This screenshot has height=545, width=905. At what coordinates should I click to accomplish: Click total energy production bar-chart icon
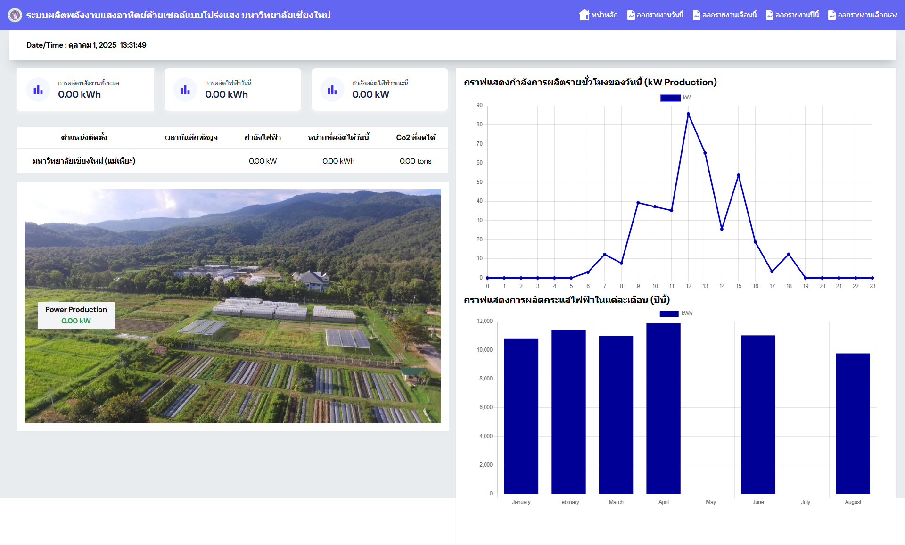coord(38,90)
